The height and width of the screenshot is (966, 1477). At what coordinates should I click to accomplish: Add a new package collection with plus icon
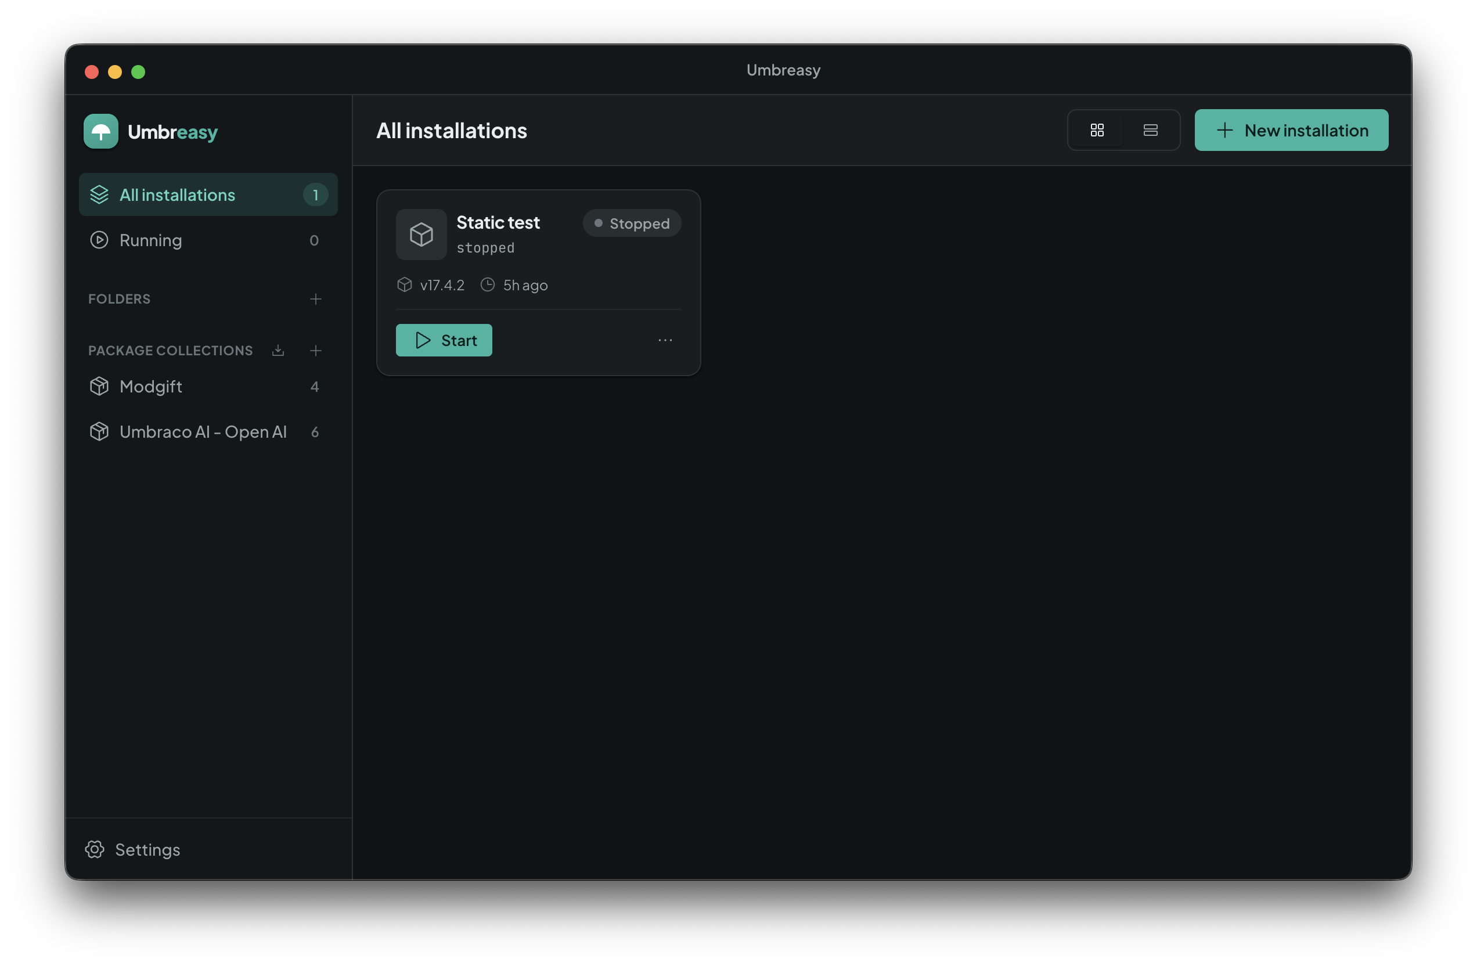click(x=315, y=351)
